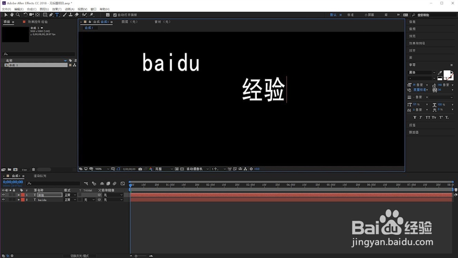Click the graph editor icon in timeline
The height and width of the screenshot is (258, 458).
(123, 183)
